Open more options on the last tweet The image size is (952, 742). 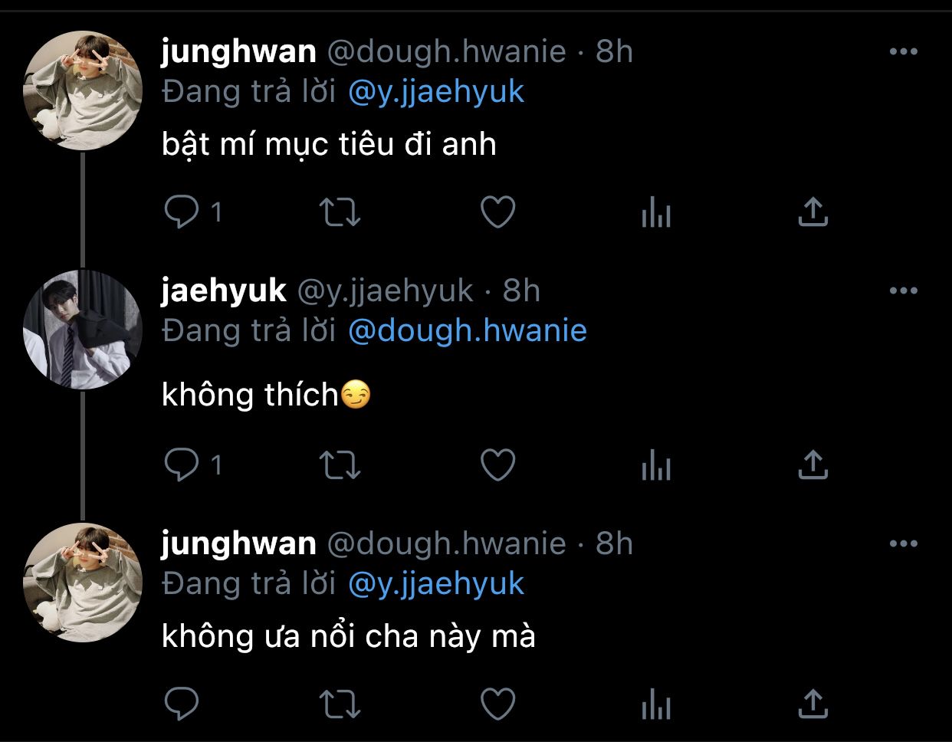tap(904, 544)
